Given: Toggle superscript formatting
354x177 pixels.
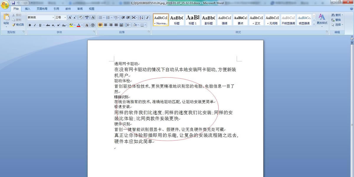Looking at the screenshot, I should coord(58,25).
